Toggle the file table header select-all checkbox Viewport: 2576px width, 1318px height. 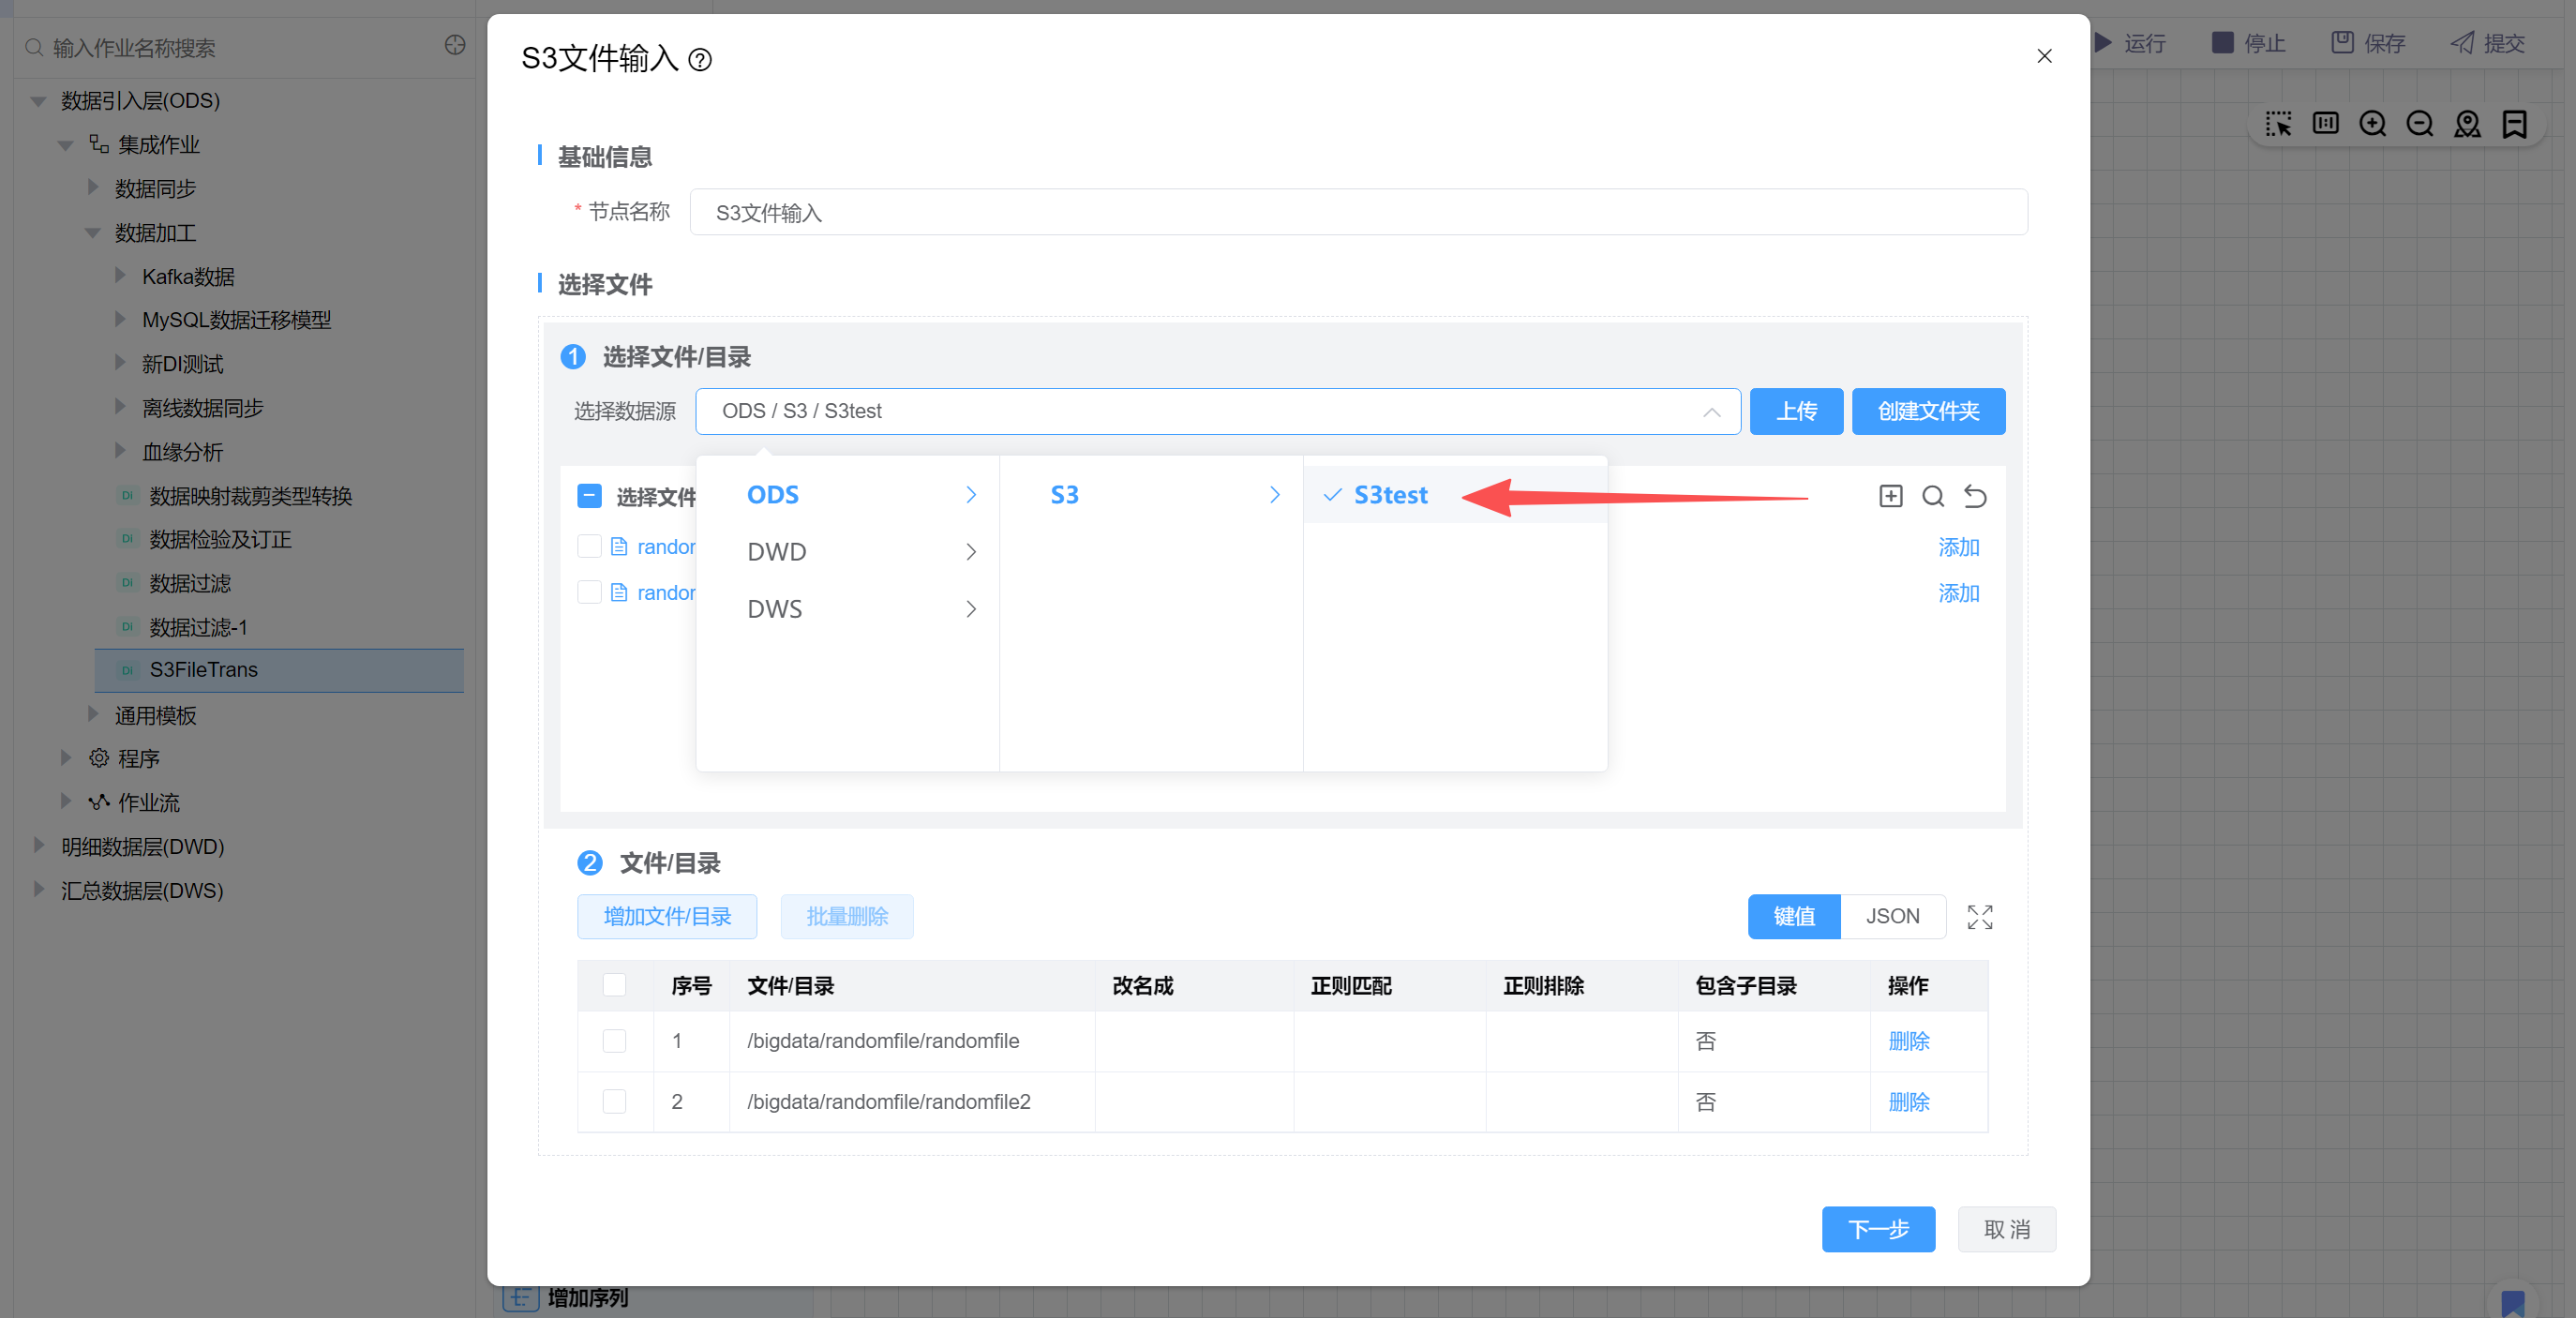coord(614,985)
